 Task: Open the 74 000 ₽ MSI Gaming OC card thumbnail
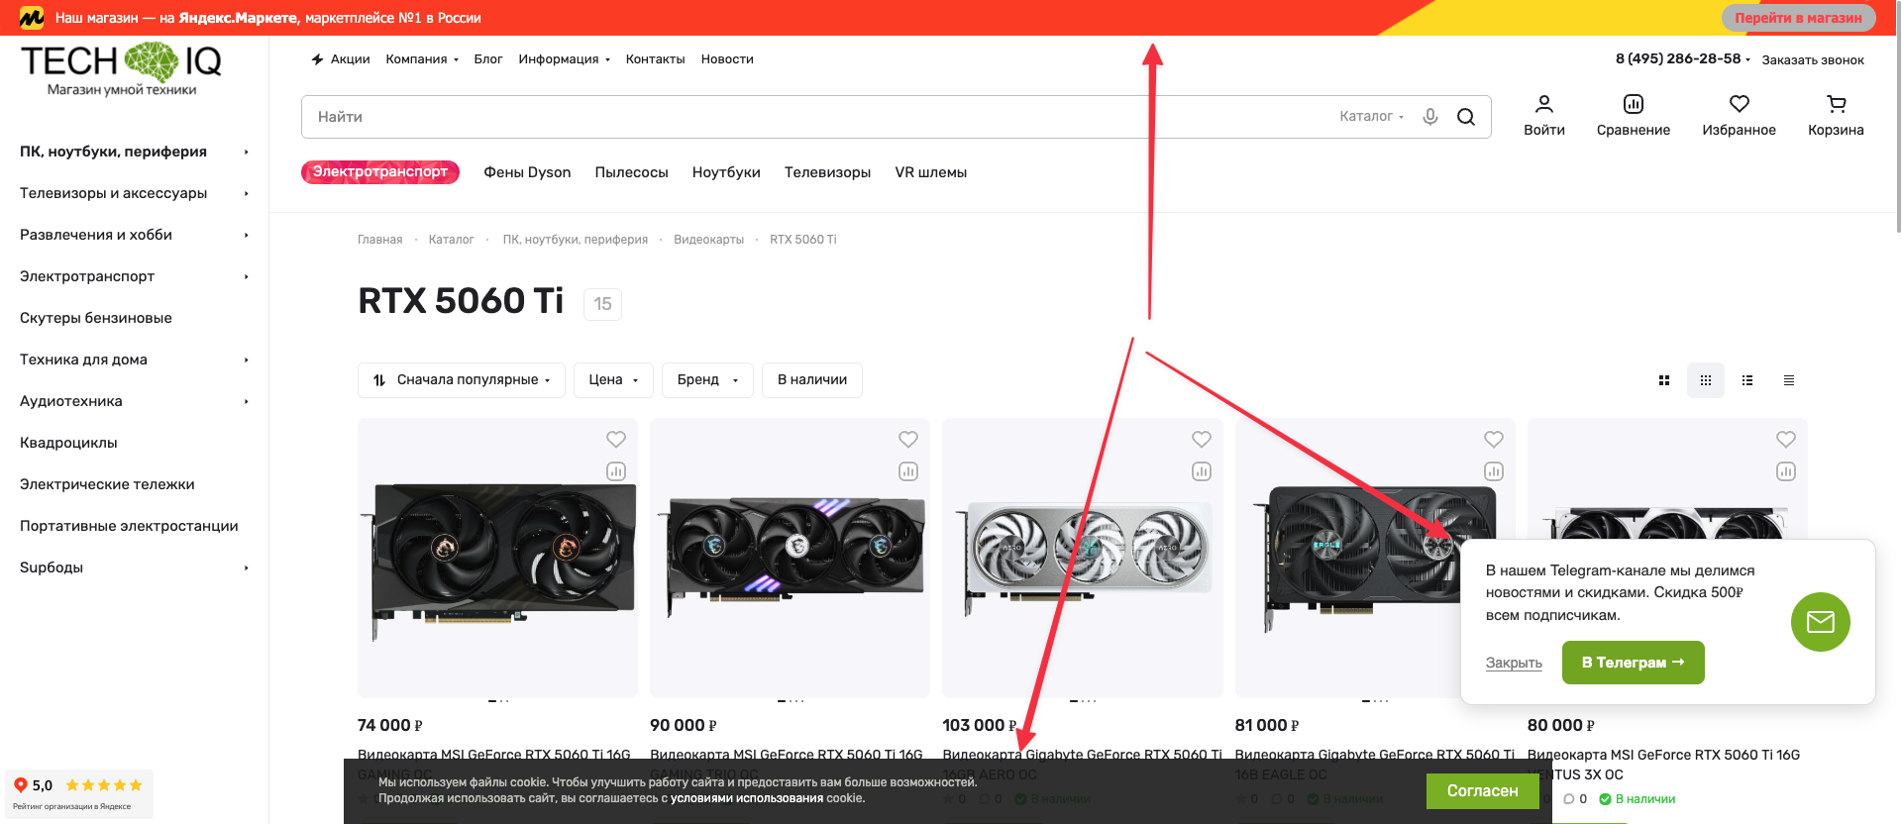(x=497, y=558)
